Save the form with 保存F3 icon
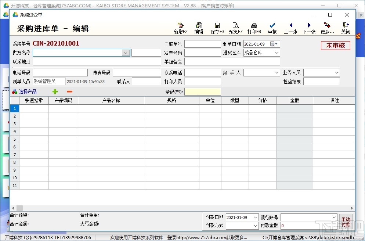The image size is (365, 241). [x=217, y=25]
